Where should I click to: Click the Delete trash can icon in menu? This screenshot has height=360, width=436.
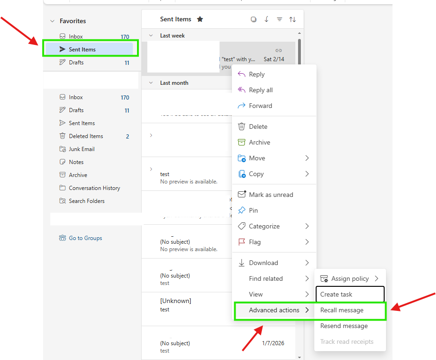click(x=242, y=126)
